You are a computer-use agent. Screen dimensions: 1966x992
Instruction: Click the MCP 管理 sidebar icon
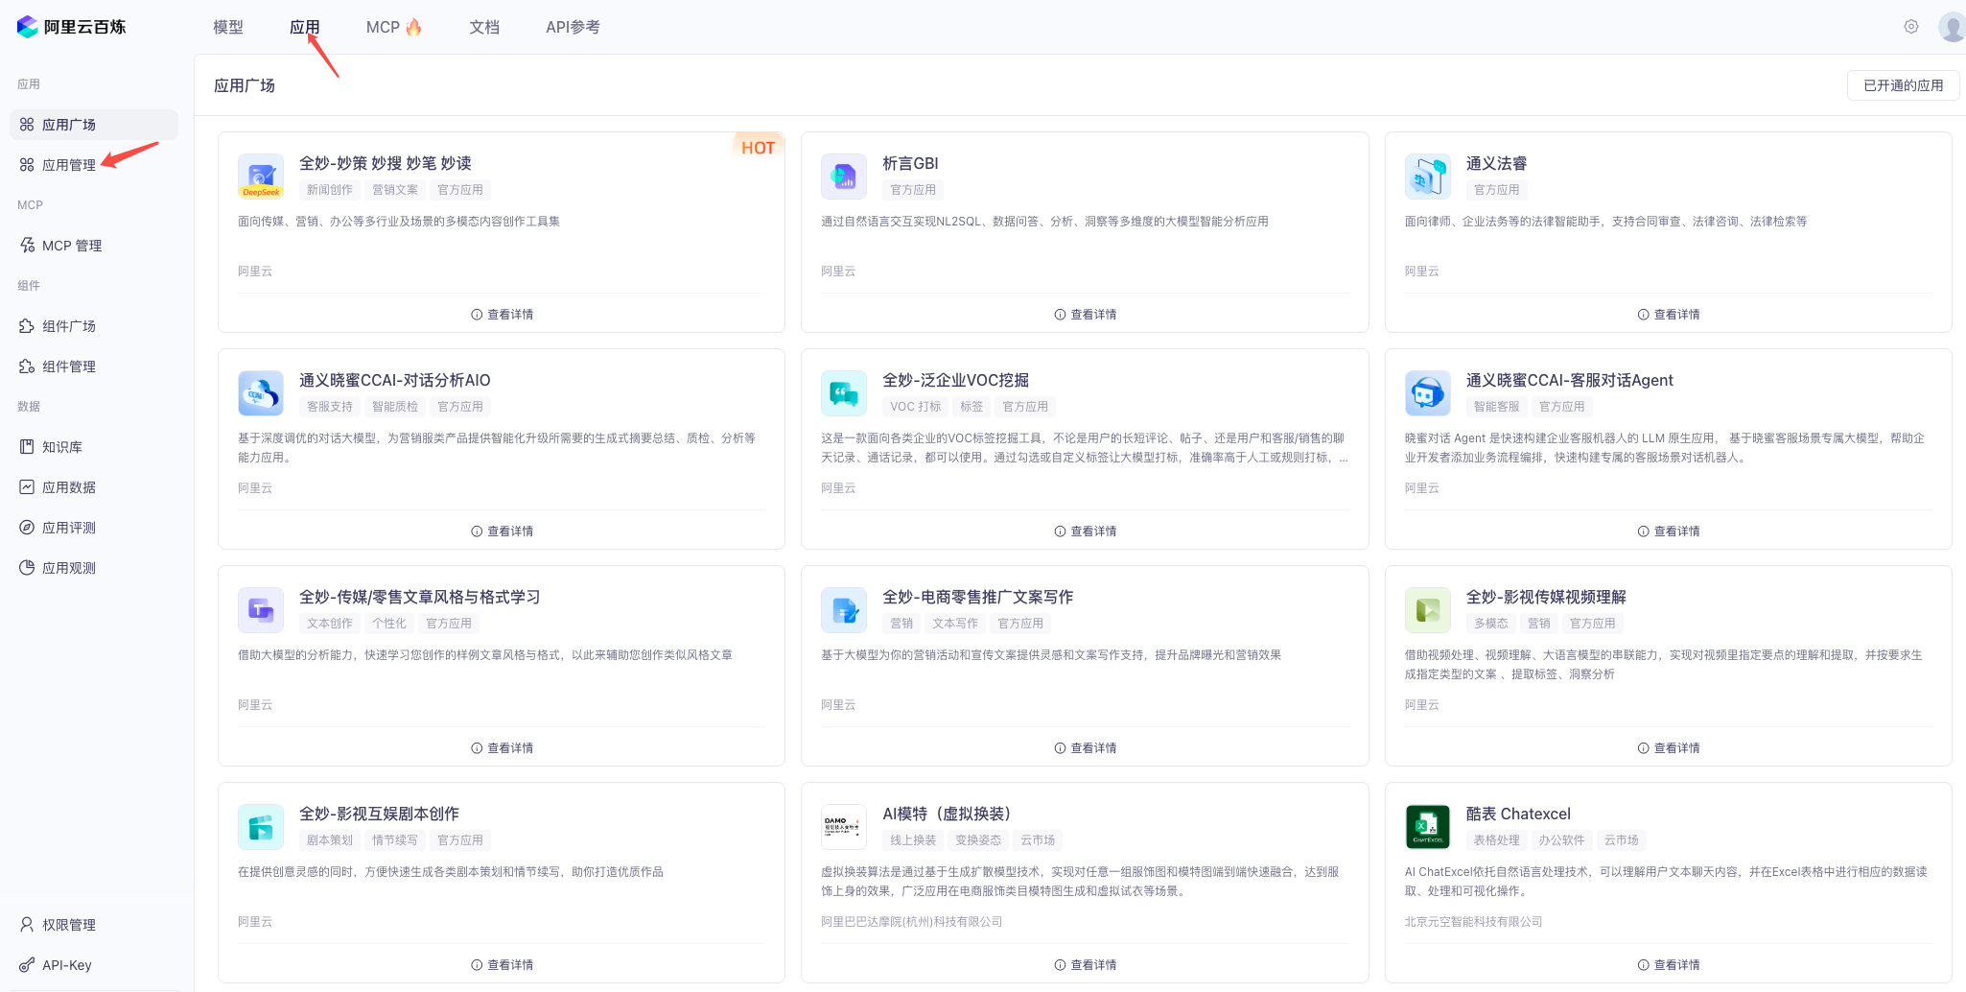[x=27, y=246]
